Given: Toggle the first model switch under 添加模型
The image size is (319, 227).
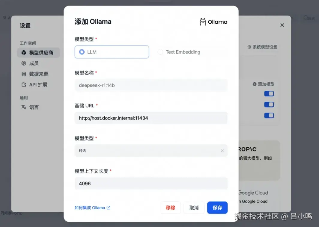Looking at the screenshot, I should [269, 94].
